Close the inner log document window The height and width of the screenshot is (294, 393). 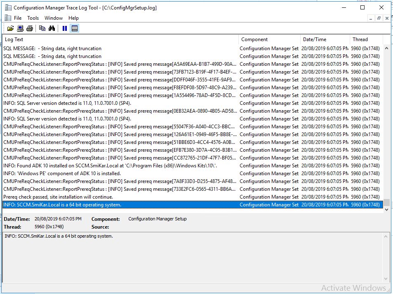click(387, 18)
